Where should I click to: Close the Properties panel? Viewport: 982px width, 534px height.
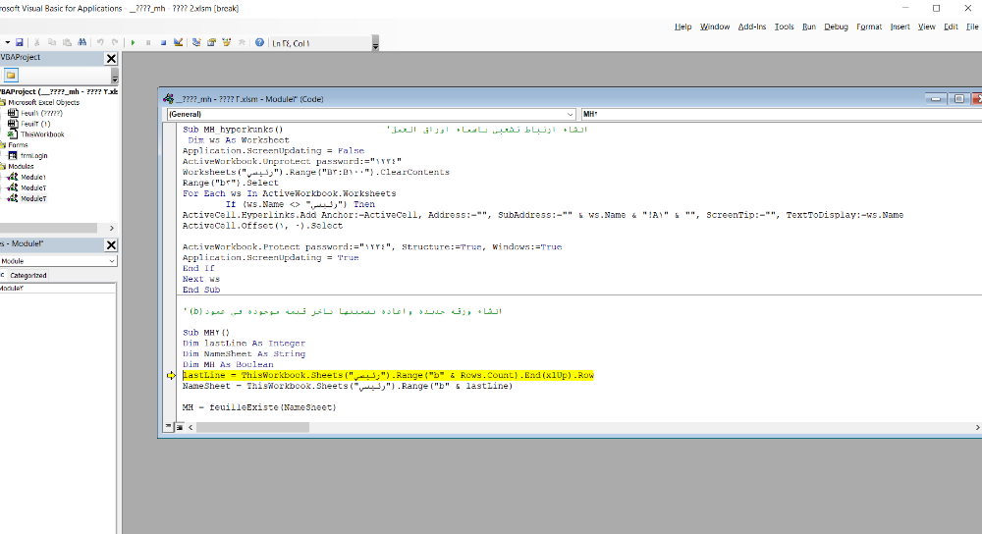point(111,244)
